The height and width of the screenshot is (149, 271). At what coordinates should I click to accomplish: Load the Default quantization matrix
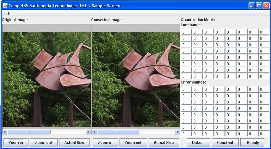pyautogui.click(x=198, y=142)
